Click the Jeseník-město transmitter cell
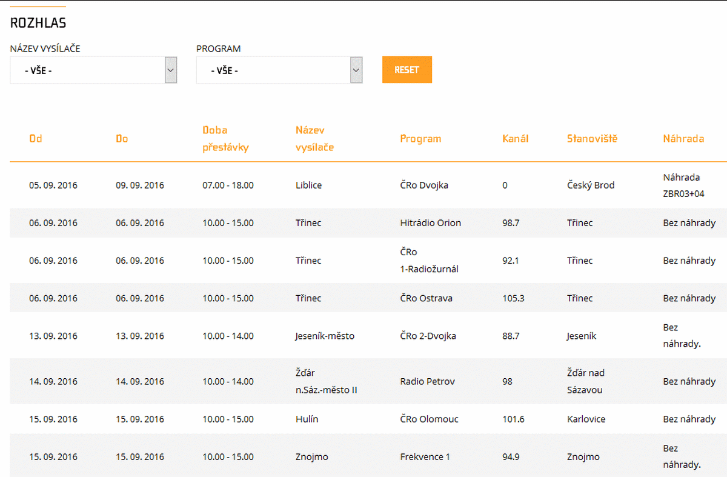 point(325,336)
